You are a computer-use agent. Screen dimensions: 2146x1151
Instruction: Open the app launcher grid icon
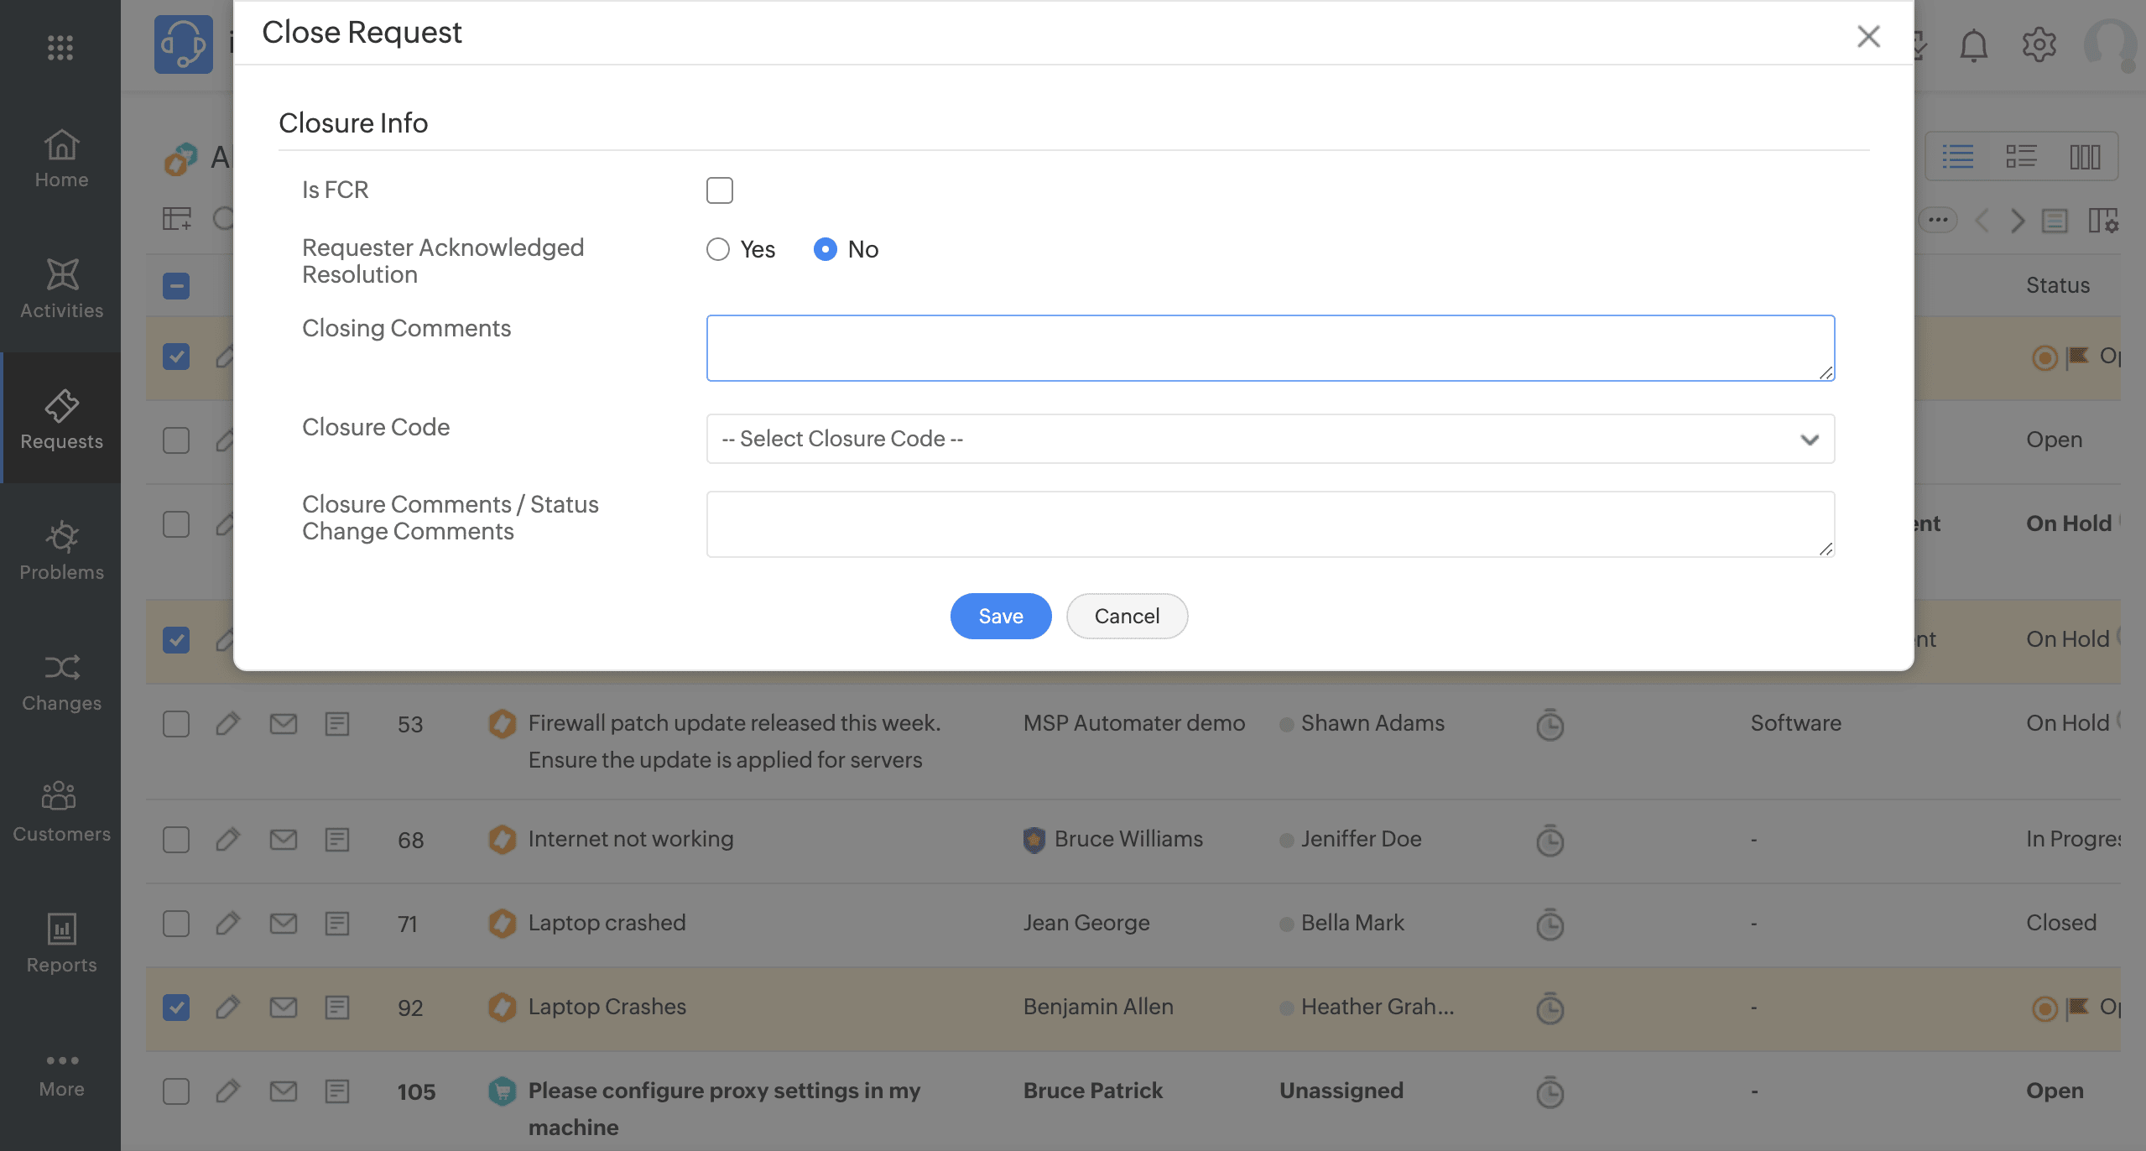click(60, 47)
